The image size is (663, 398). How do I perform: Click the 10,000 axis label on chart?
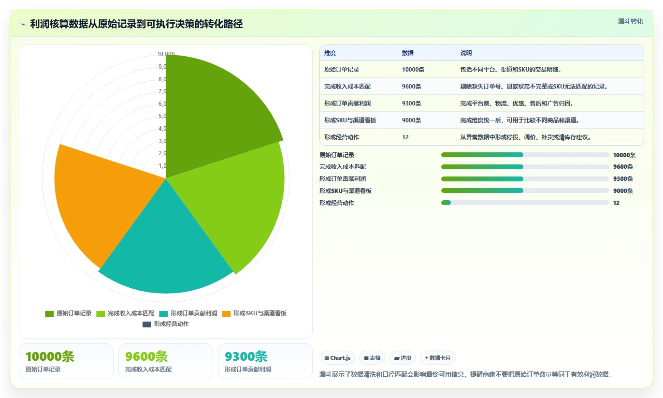point(166,54)
